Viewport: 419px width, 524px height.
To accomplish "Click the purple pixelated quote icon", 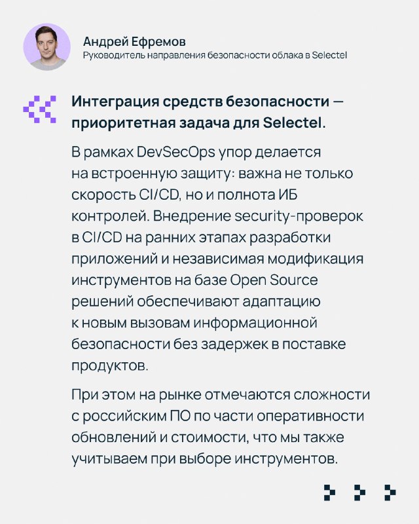I will point(39,109).
